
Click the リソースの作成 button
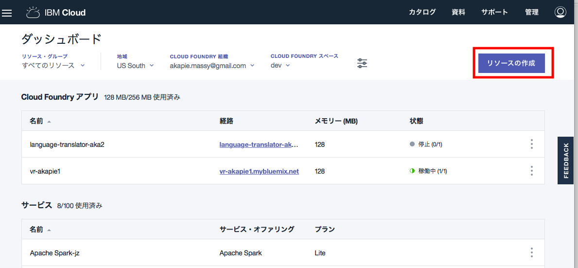pos(511,63)
